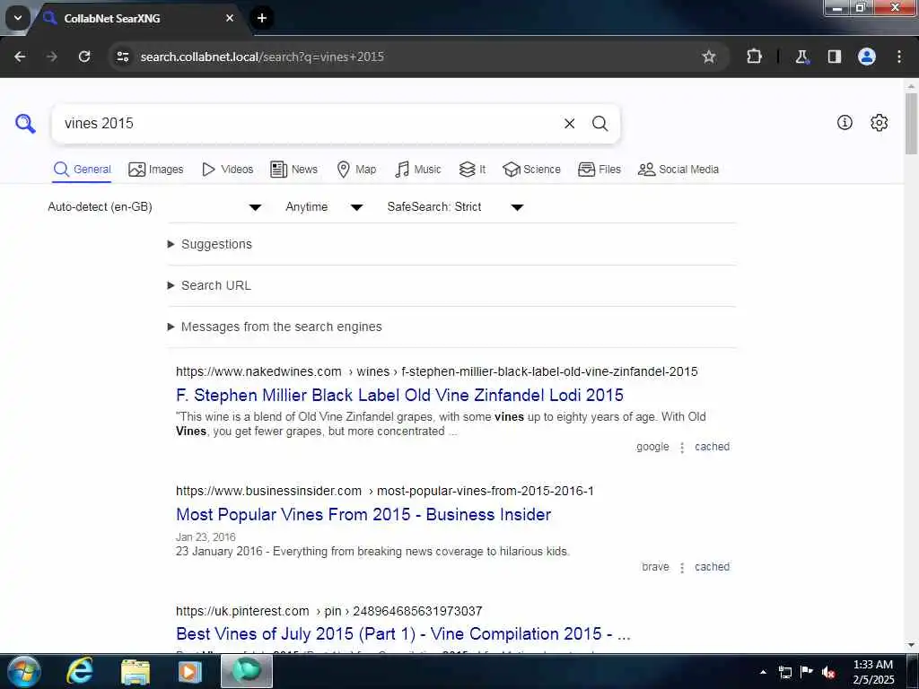
Task: Open Best Vines of July 2015 result
Action: (x=403, y=634)
